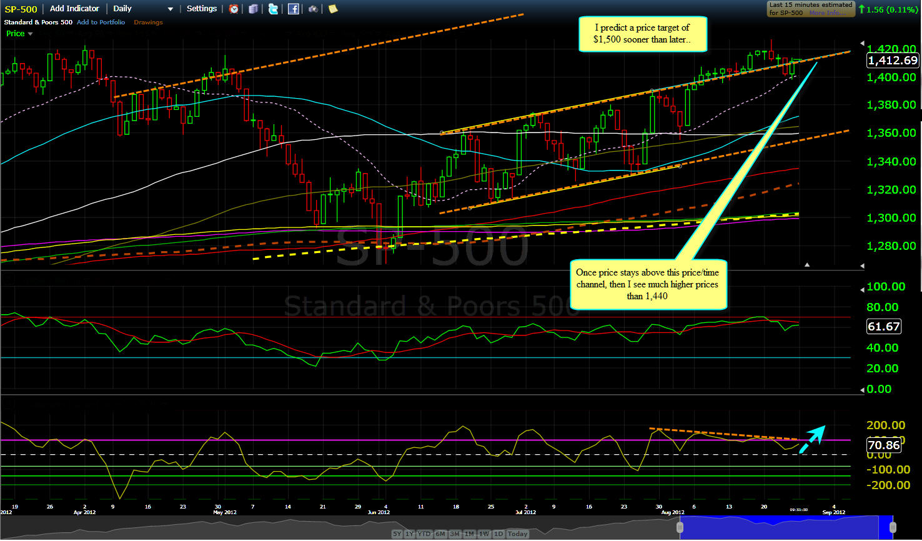922x541 pixels.
Task: Open the Settings menu
Action: pyautogui.click(x=202, y=9)
